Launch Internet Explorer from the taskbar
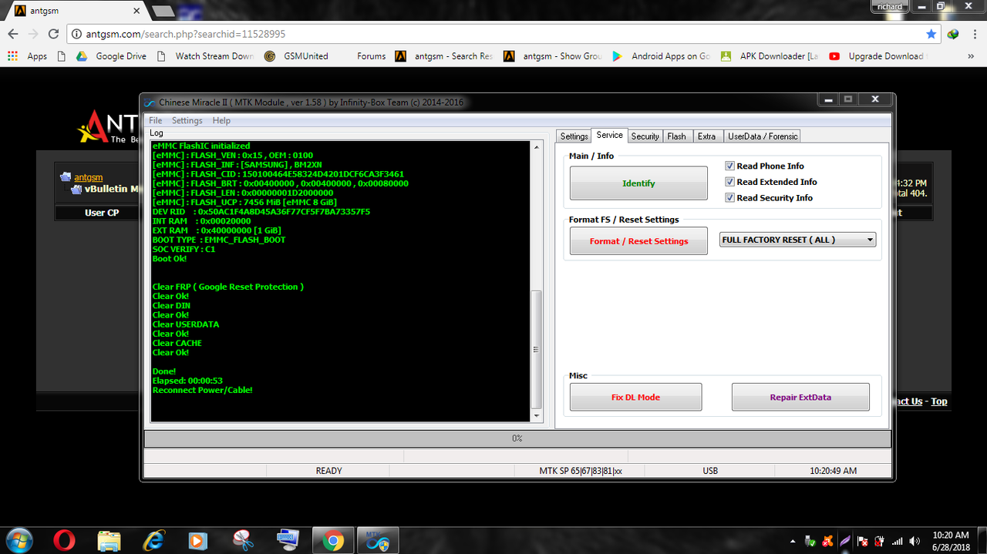 click(154, 540)
